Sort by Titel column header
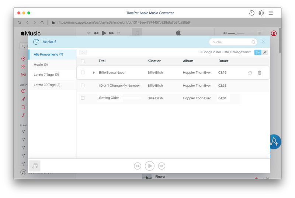295x198 pixels. [102, 61]
